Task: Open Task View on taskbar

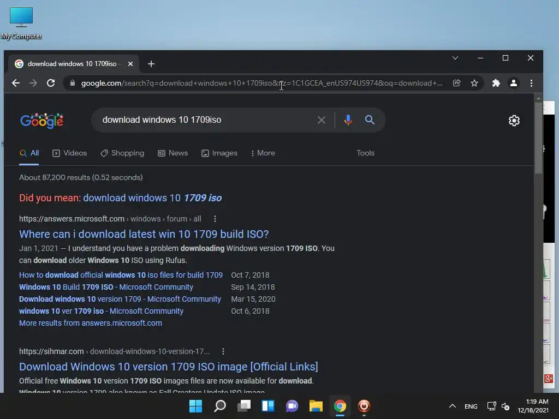Action: click(x=244, y=406)
